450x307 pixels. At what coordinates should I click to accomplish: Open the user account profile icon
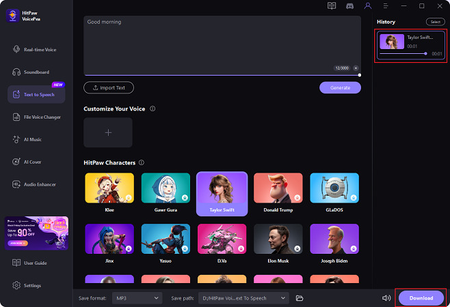click(368, 5)
